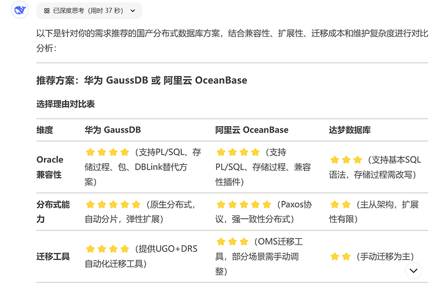Click the '达梦数据库' column header
The width and height of the screenshot is (440, 286).
[349, 130]
